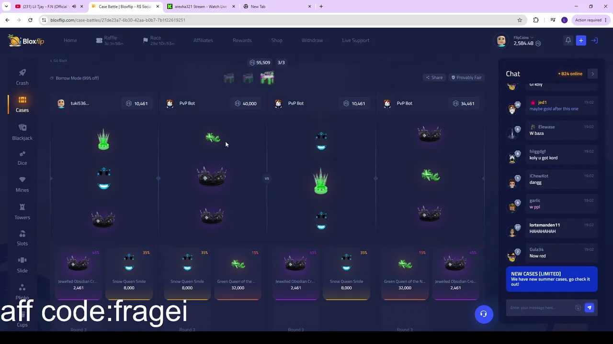Image resolution: width=613 pixels, height=344 pixels.
Task: Open the browser extensions puzzle icon
Action: point(536,20)
